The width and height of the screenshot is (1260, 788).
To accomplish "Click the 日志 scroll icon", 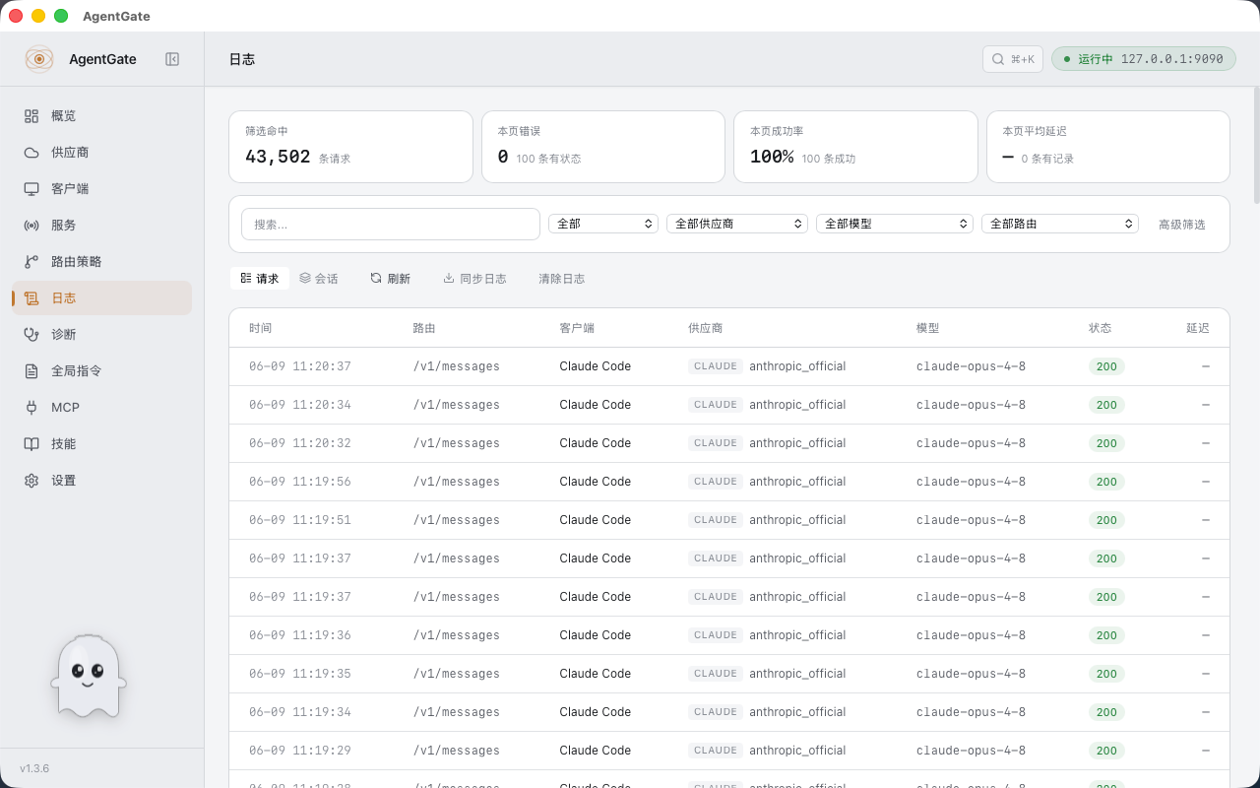I will (x=31, y=298).
